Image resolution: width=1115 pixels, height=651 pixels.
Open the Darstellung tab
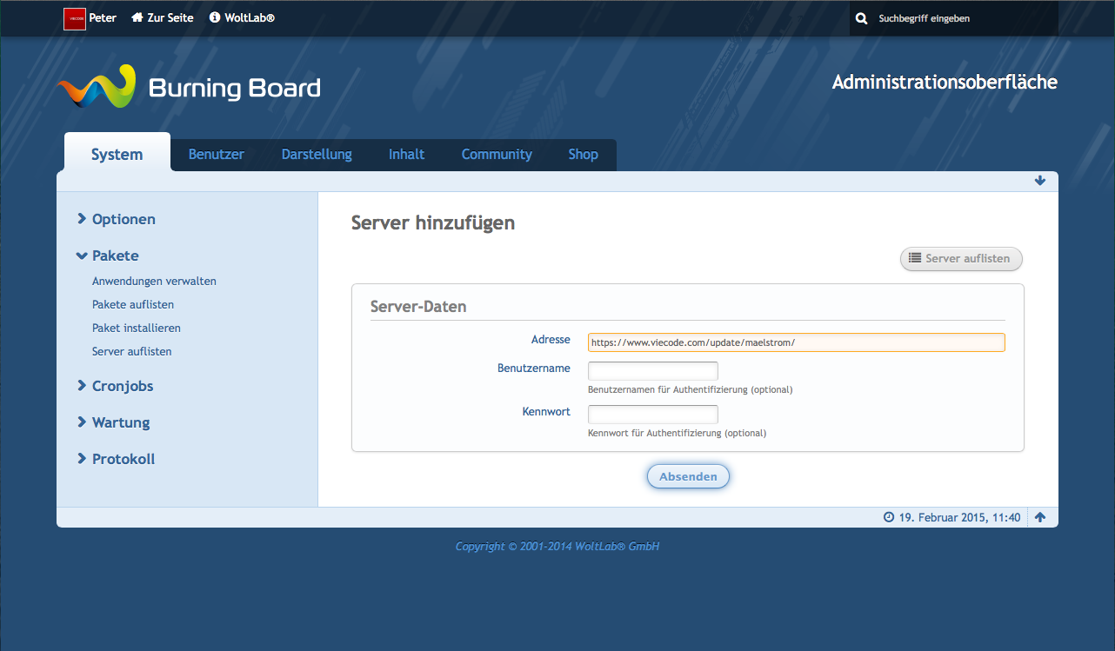pos(317,155)
